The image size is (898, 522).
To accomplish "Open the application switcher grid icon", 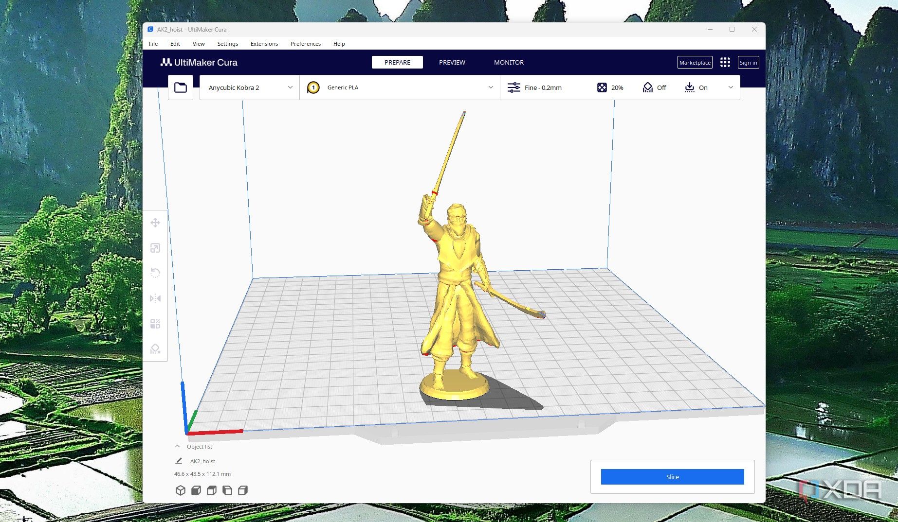I will point(725,62).
